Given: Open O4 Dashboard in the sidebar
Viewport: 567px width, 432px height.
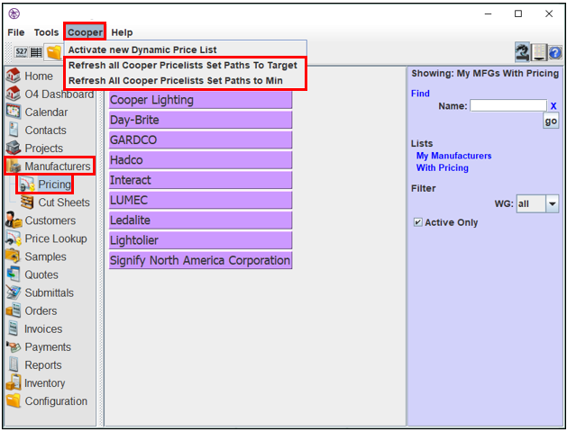Looking at the screenshot, I should coord(50,94).
